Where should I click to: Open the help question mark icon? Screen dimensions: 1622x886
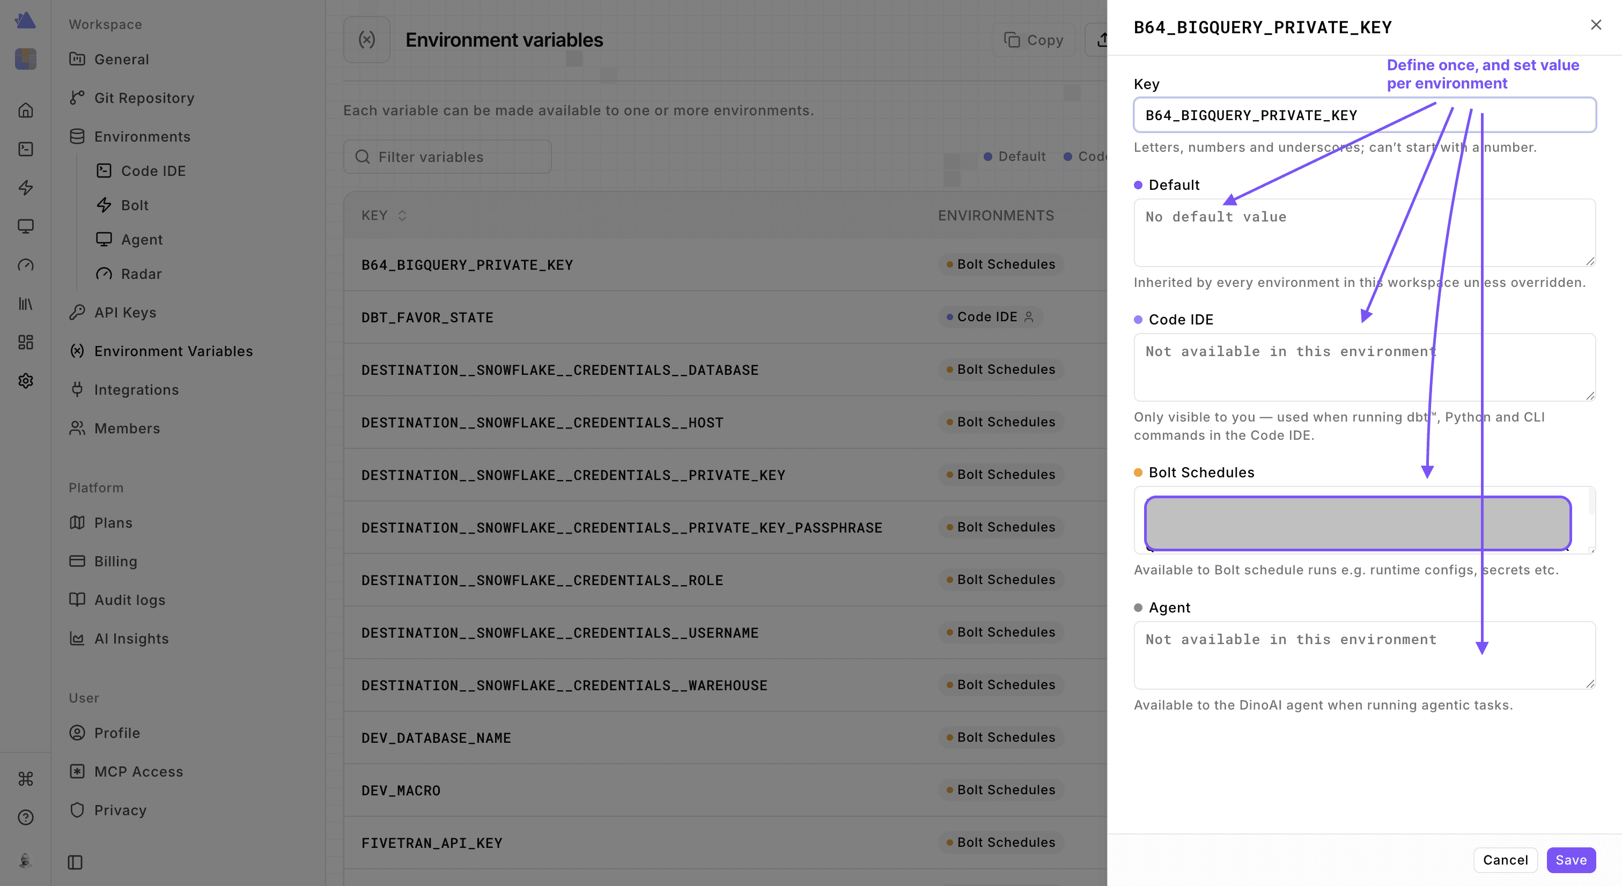click(x=26, y=817)
